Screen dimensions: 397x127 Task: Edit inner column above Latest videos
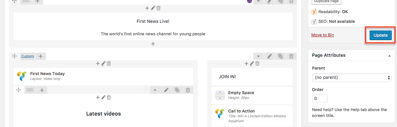pyautogui.click(x=103, y=97)
